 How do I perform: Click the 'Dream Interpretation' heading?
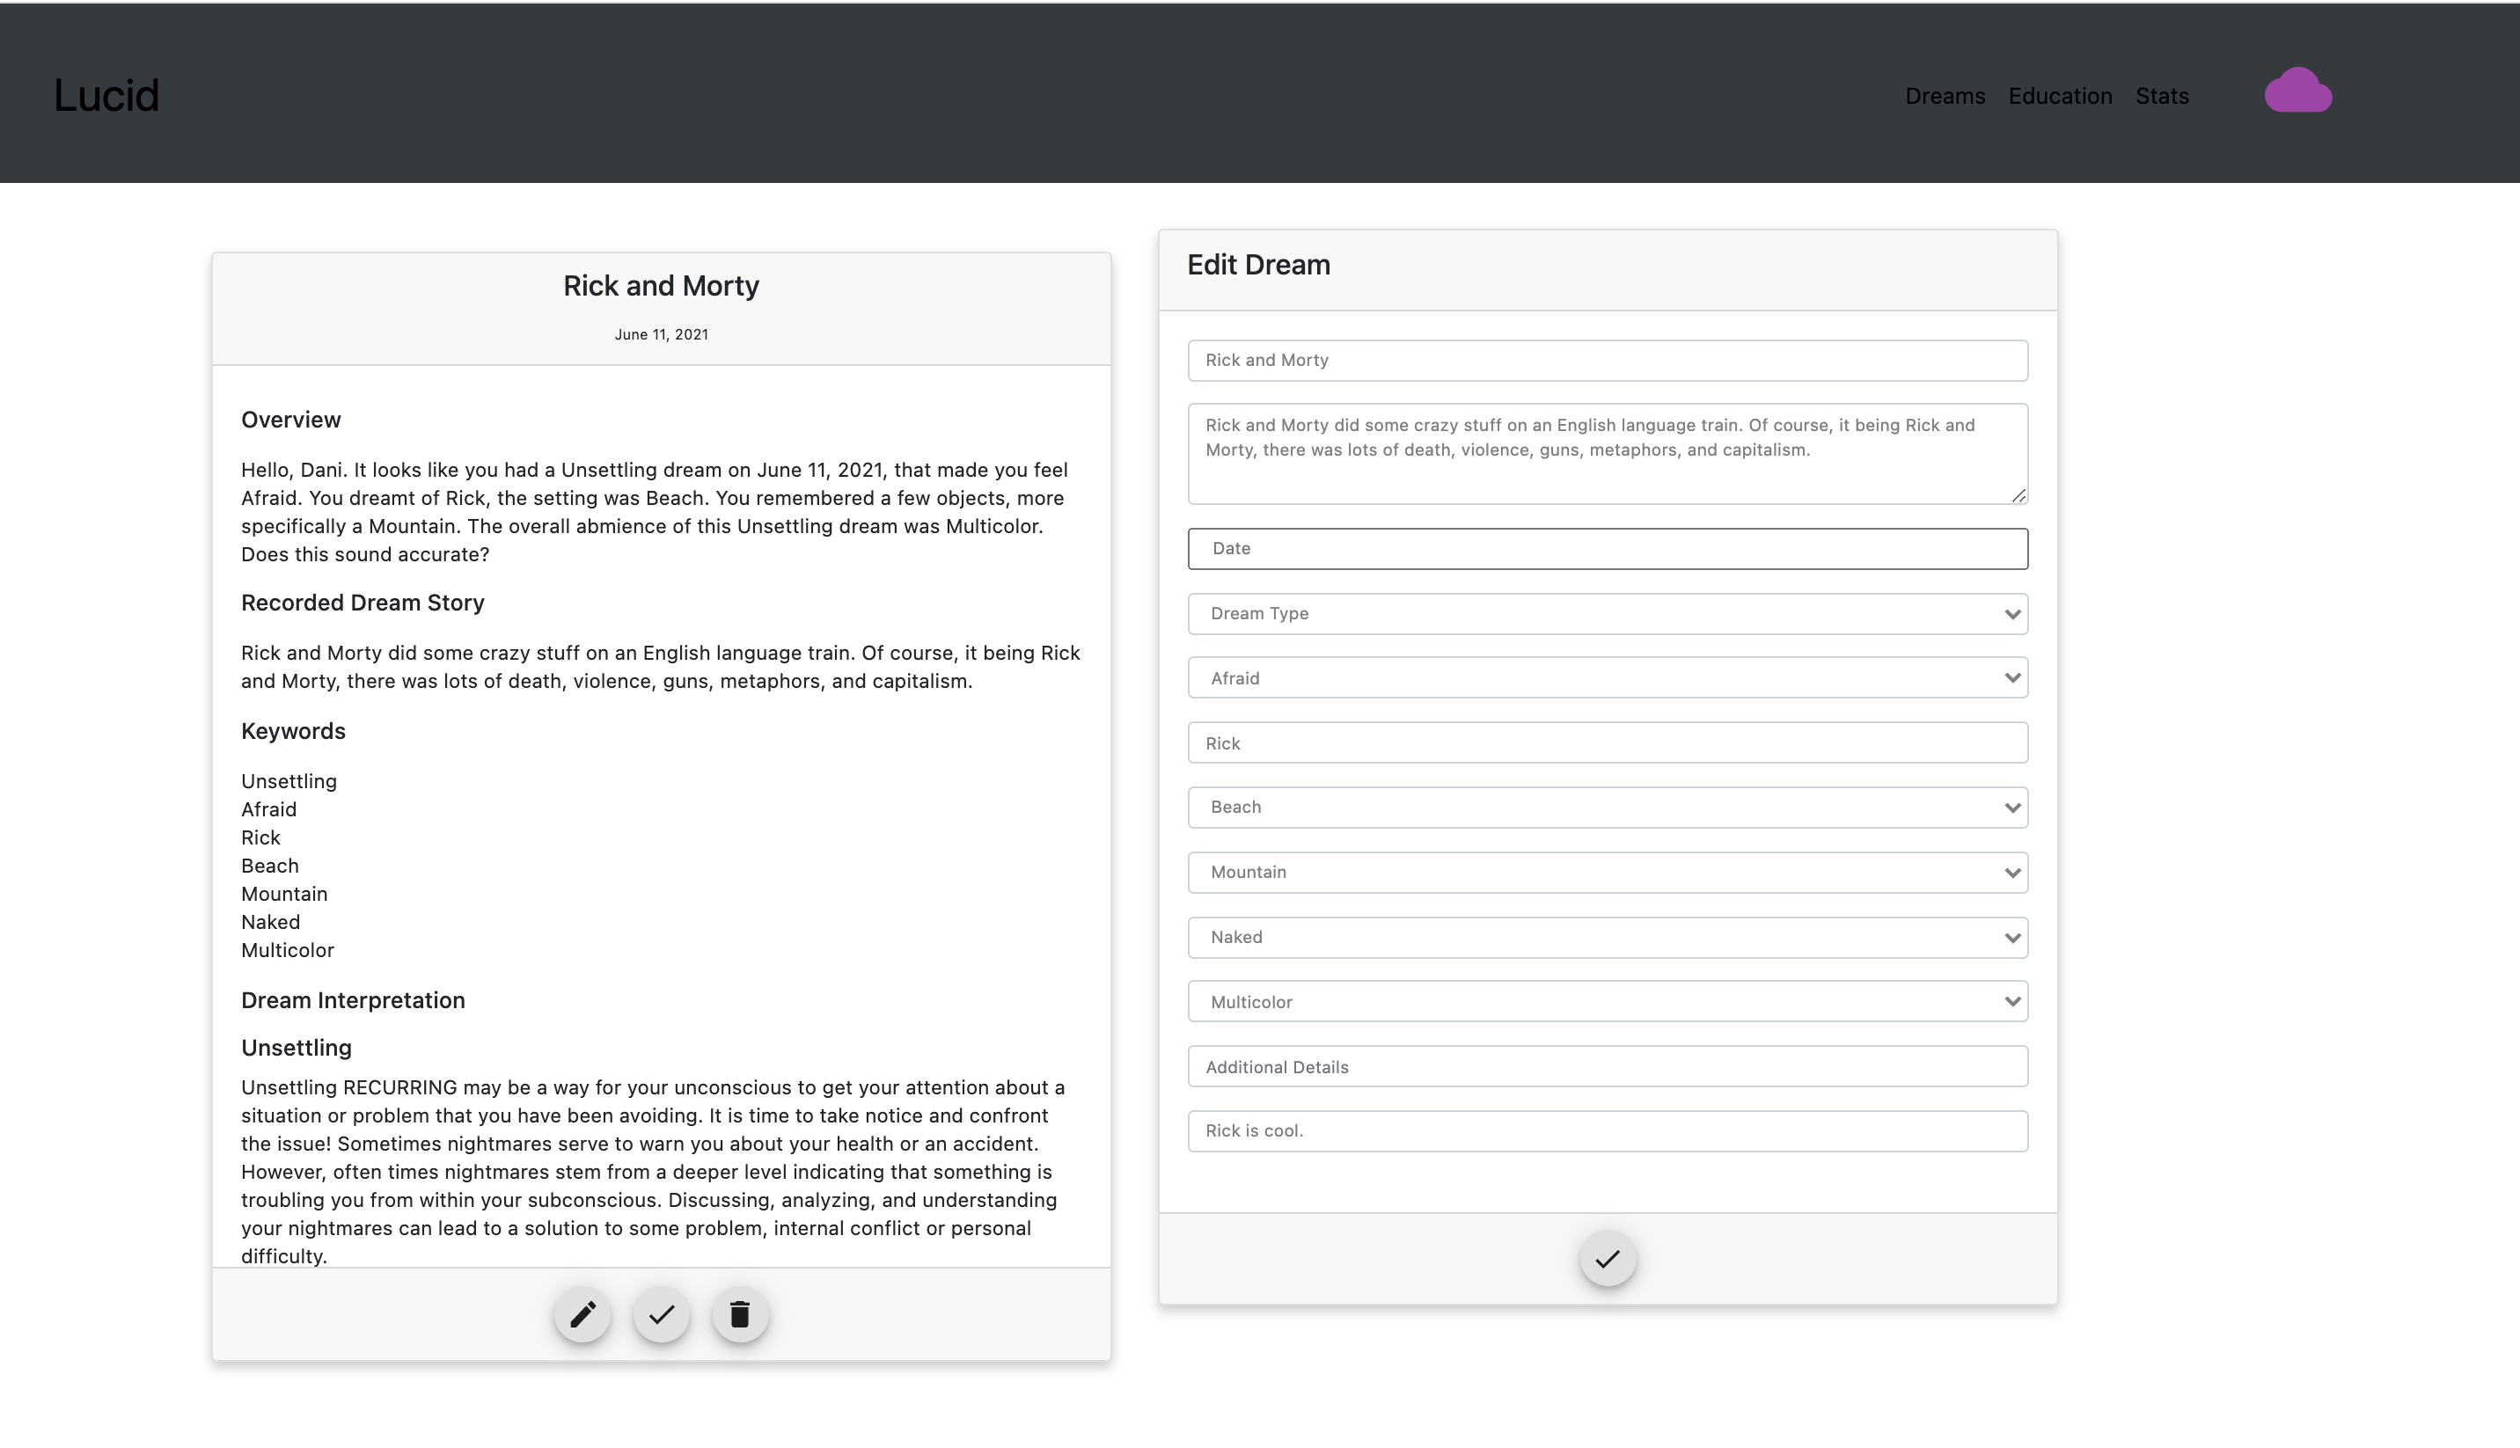pos(353,1000)
